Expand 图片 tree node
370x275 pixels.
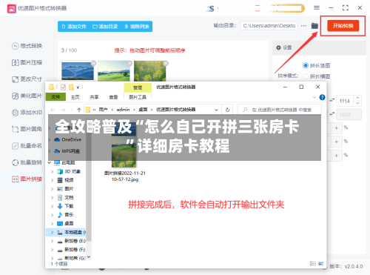coord(52,189)
